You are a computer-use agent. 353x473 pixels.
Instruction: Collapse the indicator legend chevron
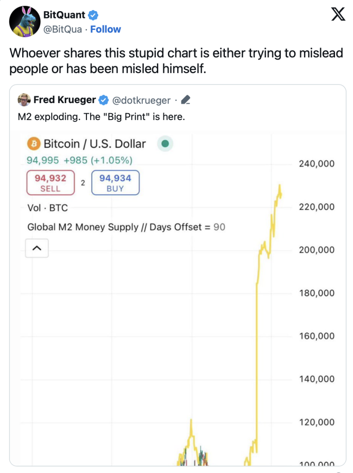tap(37, 248)
